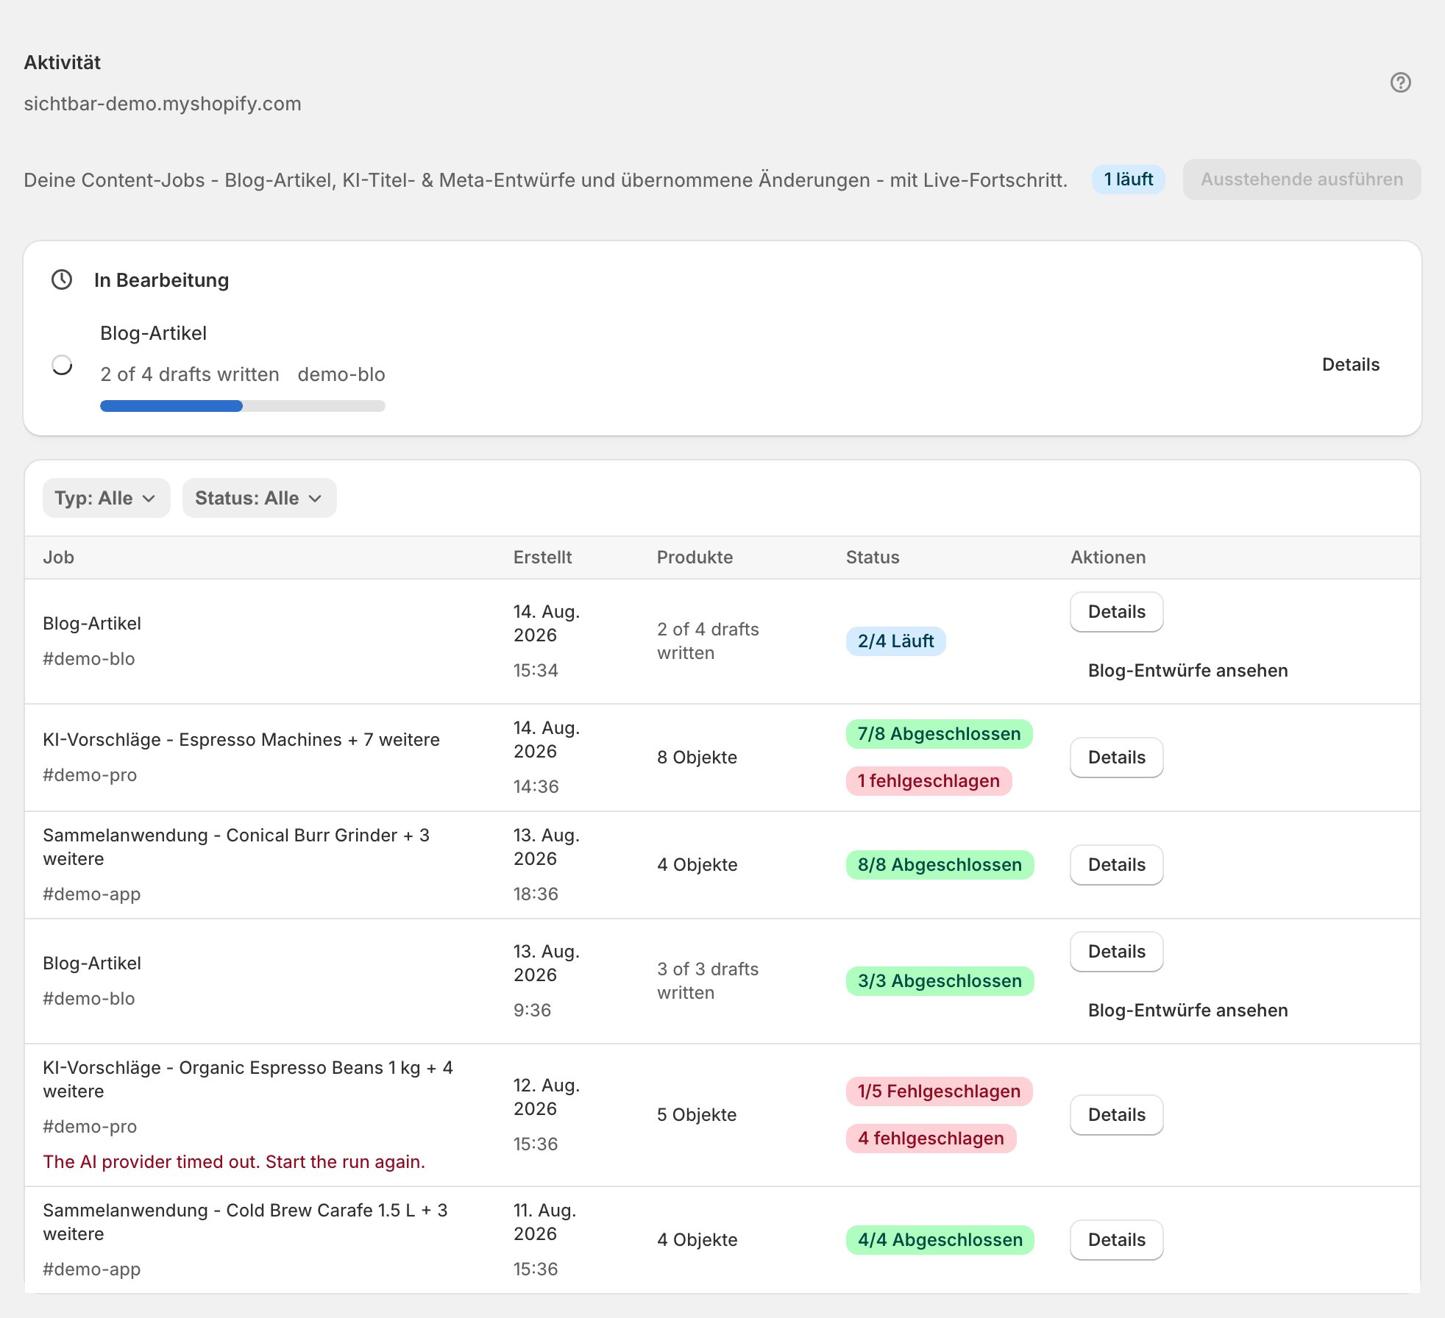Open Details for Espresso Machines KI-Vorschläge job
Viewport: 1445px width, 1318px height.
point(1116,758)
